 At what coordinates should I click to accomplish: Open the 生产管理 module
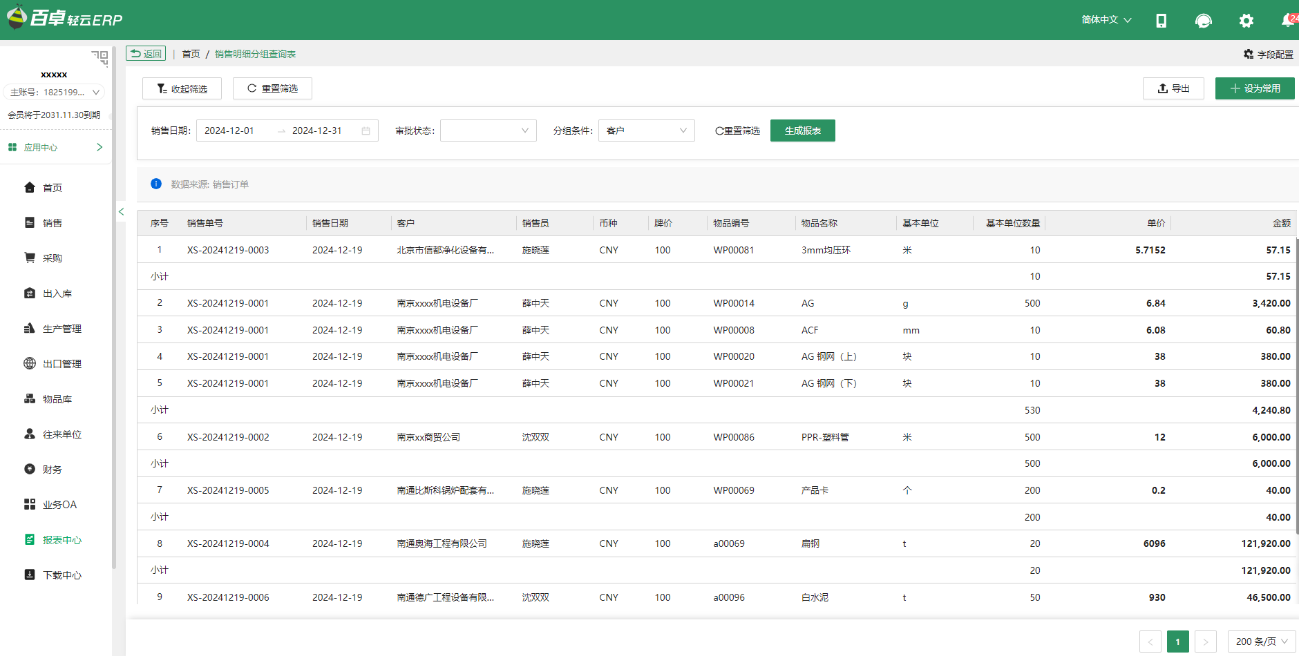pyautogui.click(x=59, y=328)
